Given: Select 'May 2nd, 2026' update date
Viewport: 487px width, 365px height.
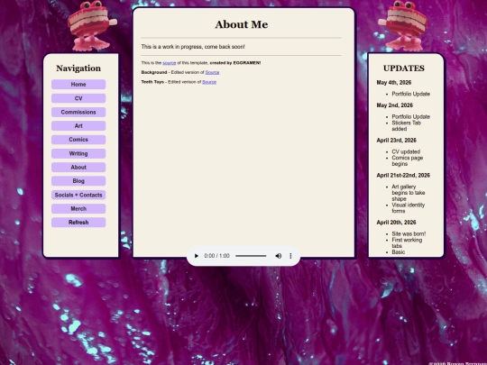Looking at the screenshot, I should tap(394, 105).
